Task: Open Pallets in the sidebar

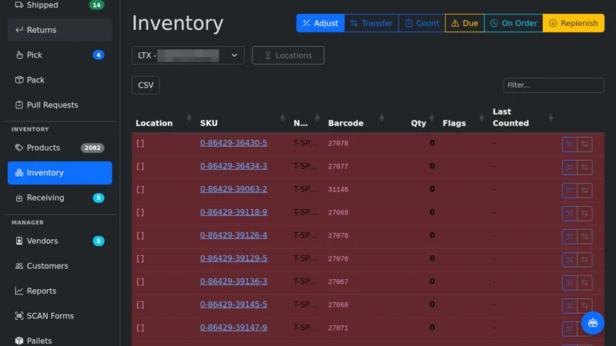Action: (x=60, y=340)
